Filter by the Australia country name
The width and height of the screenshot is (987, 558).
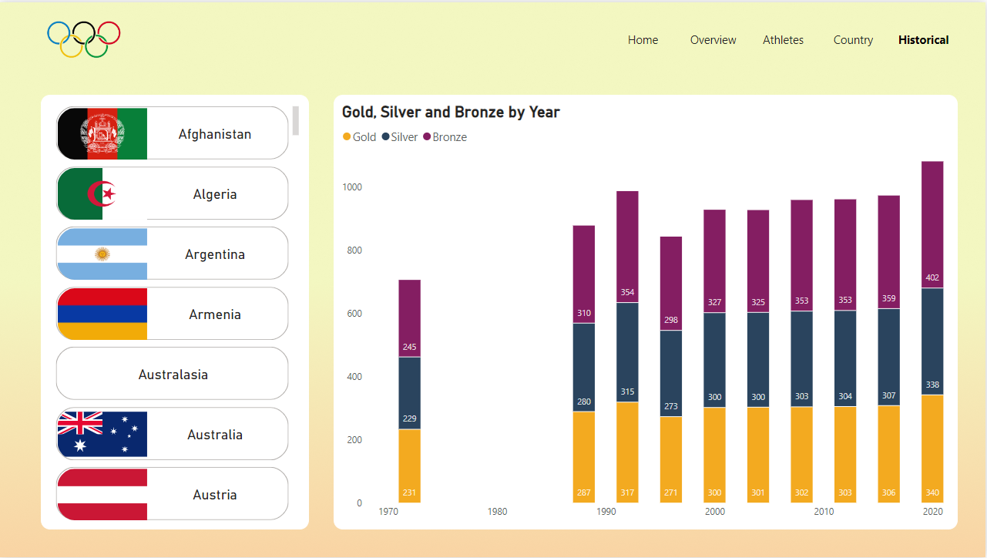215,435
